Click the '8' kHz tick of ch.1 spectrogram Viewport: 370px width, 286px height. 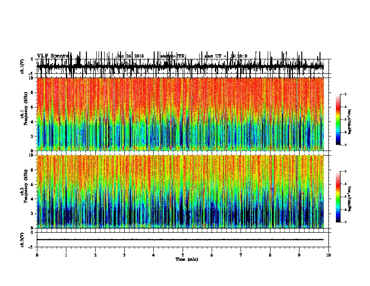pos(33,93)
